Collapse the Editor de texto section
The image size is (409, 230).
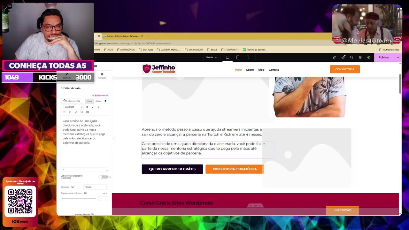[x=71, y=88]
